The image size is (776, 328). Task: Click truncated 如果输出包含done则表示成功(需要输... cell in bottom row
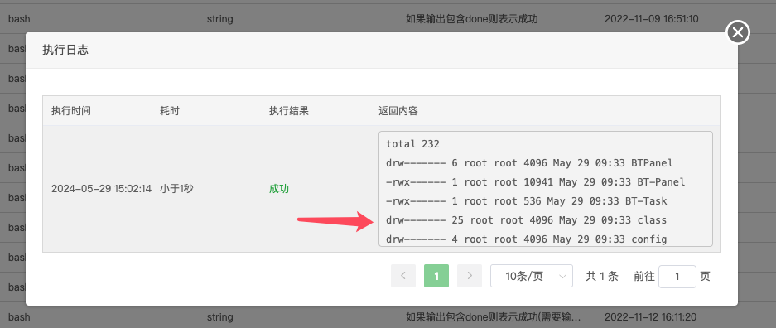(x=493, y=316)
